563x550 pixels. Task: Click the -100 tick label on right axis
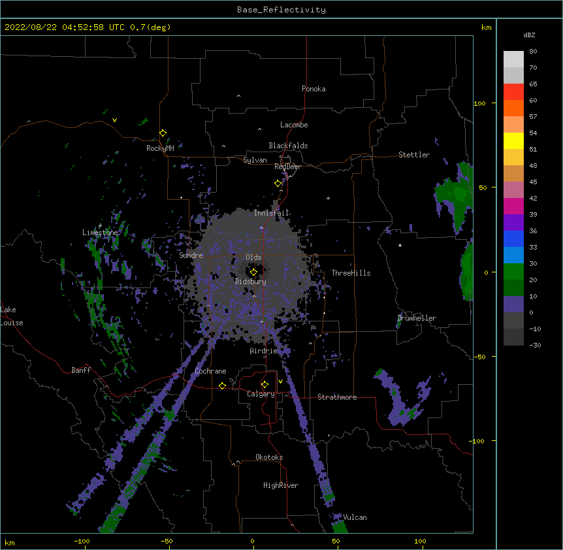[x=477, y=441]
